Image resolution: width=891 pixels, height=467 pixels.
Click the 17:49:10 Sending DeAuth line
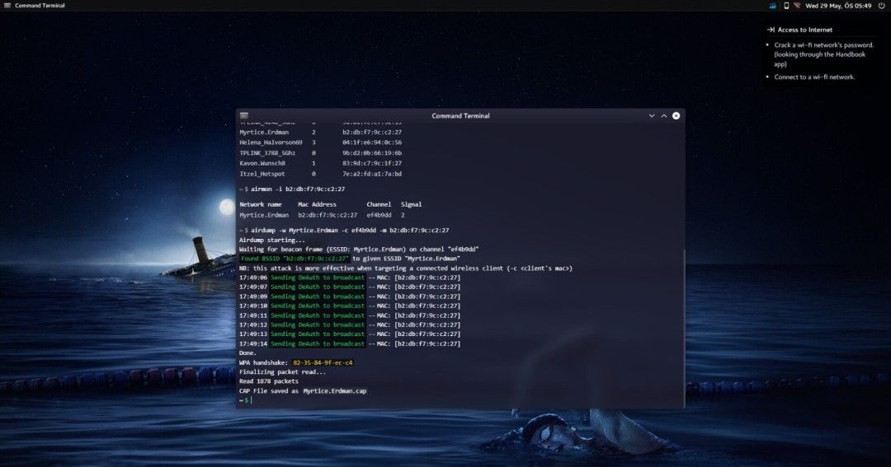coord(350,306)
